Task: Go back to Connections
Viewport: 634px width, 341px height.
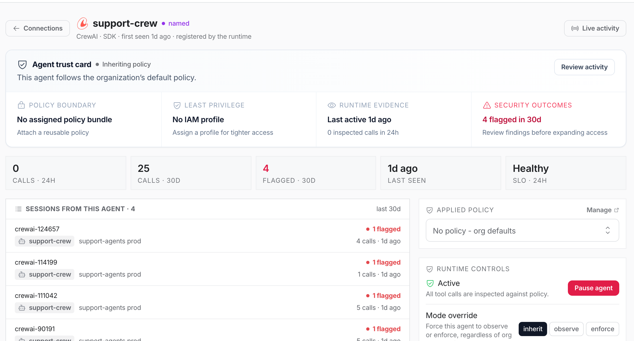Action: coord(38,28)
